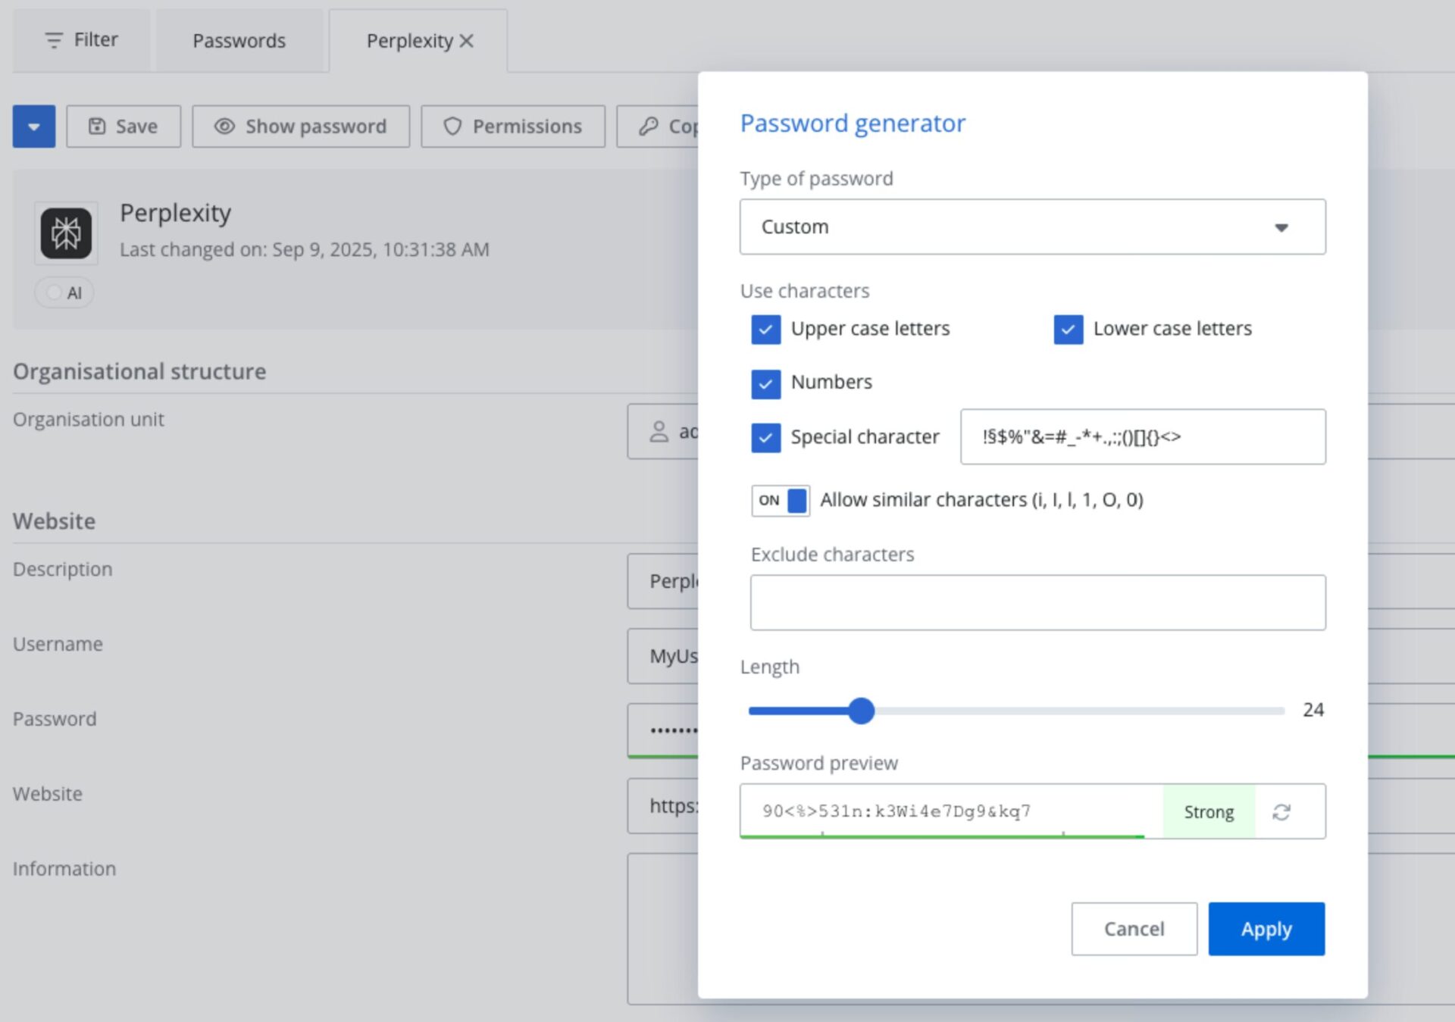Uncheck Upper case letters

(766, 330)
